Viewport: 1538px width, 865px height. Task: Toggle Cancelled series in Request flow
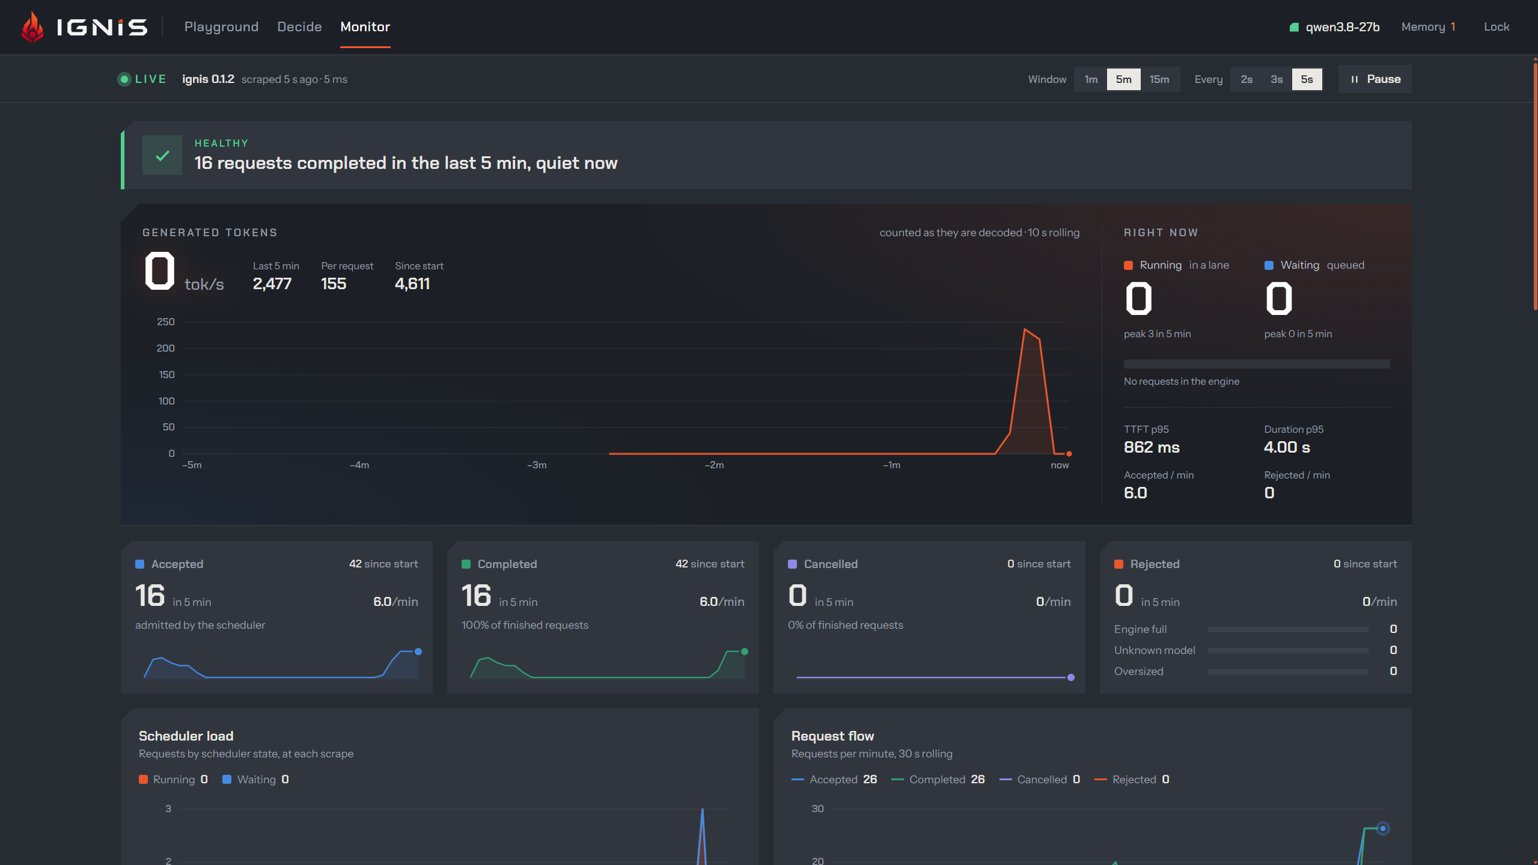[x=1039, y=780]
